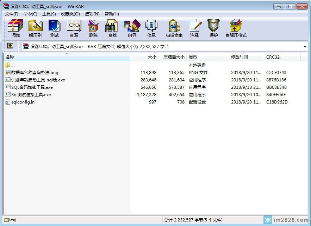Viewport: 311px width, 226px height.
Task: Launch the 向导 (Wizard) toolbar icon
Action: coord(132,28)
